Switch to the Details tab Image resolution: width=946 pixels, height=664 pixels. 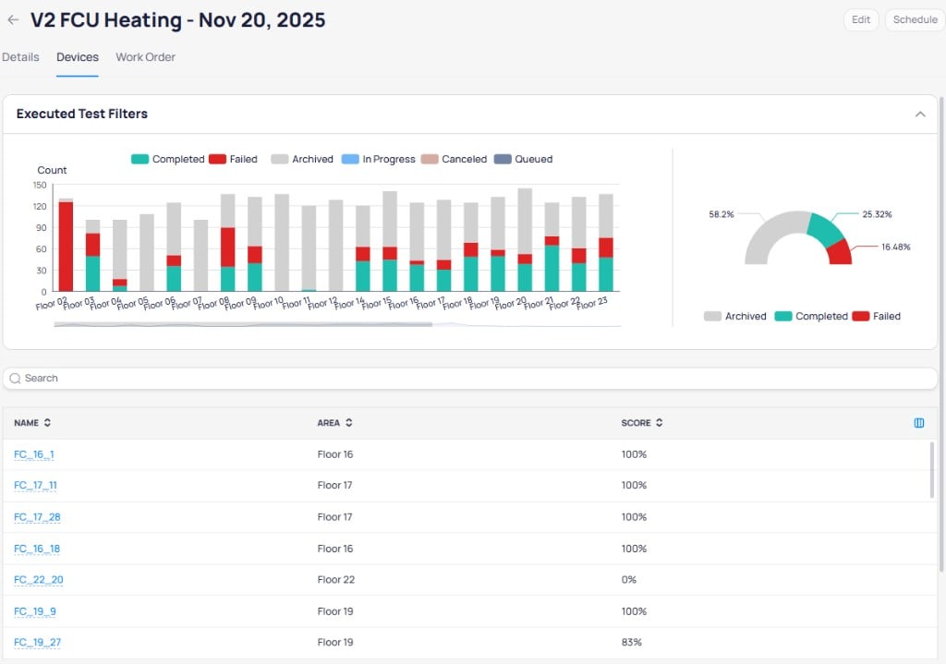tap(20, 57)
